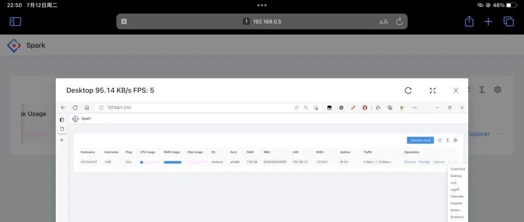Refresh the Desktop stream in the modal

point(408,90)
